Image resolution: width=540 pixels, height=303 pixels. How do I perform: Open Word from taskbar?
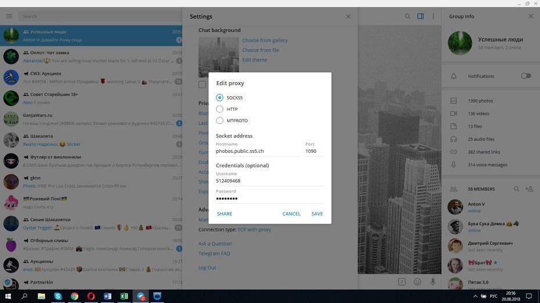point(107,296)
